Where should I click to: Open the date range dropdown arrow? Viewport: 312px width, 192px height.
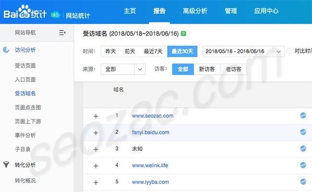pyautogui.click(x=278, y=51)
